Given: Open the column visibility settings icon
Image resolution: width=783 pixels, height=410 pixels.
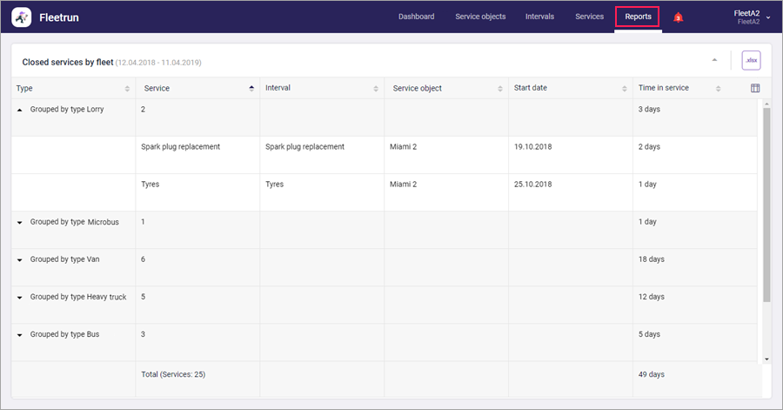Looking at the screenshot, I should [x=755, y=89].
